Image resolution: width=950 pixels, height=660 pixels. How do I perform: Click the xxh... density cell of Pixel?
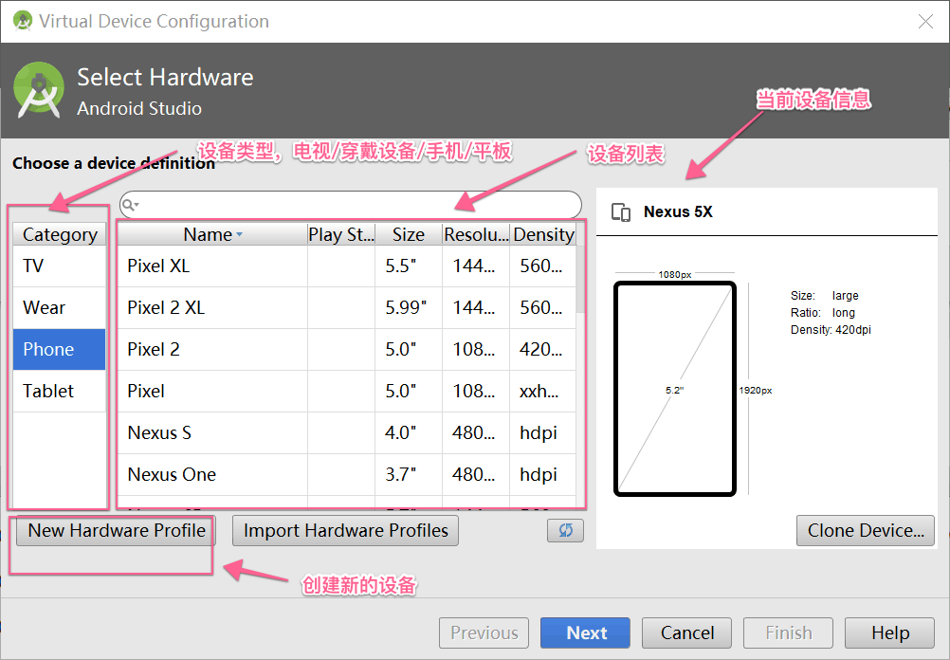543,392
